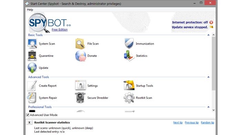Click the Update service stopped text
241x135 pixels.
point(190,27)
